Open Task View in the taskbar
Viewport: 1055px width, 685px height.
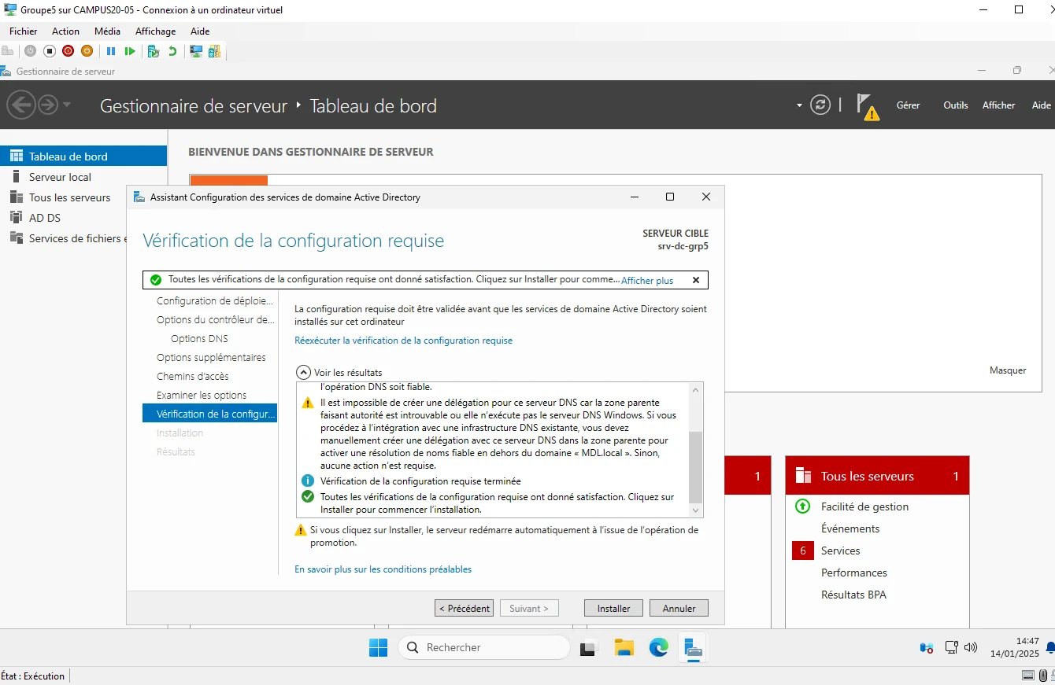click(x=589, y=648)
